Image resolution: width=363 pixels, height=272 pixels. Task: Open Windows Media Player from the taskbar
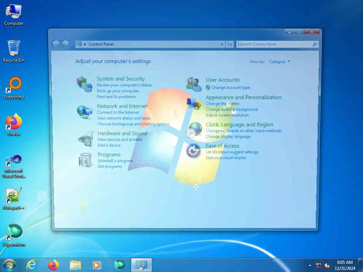(96, 265)
